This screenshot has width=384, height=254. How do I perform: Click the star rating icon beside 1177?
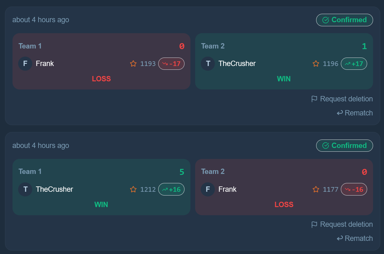click(x=316, y=189)
